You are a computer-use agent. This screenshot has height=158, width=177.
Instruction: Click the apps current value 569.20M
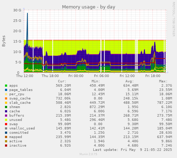coord(63,86)
